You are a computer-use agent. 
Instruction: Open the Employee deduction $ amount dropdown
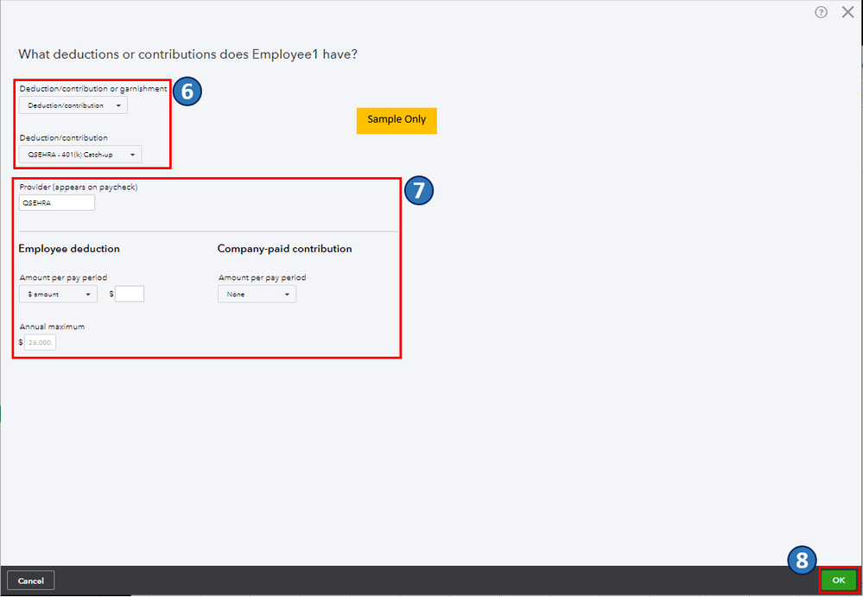[58, 295]
